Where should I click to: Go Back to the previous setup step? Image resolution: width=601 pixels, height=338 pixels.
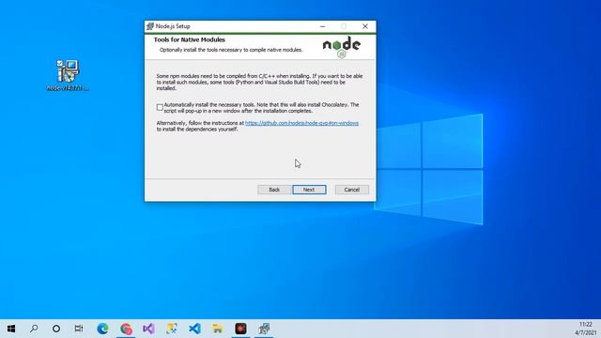coord(274,190)
